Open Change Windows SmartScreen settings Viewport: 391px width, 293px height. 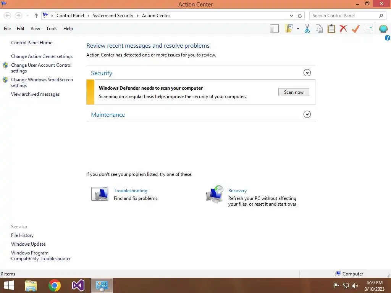pos(42,82)
